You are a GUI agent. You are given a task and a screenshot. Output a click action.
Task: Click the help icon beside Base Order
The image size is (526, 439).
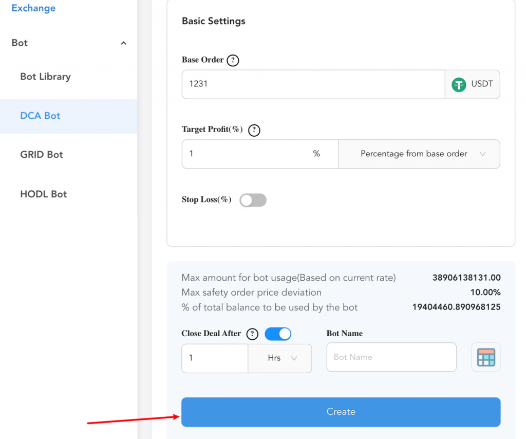[233, 60]
